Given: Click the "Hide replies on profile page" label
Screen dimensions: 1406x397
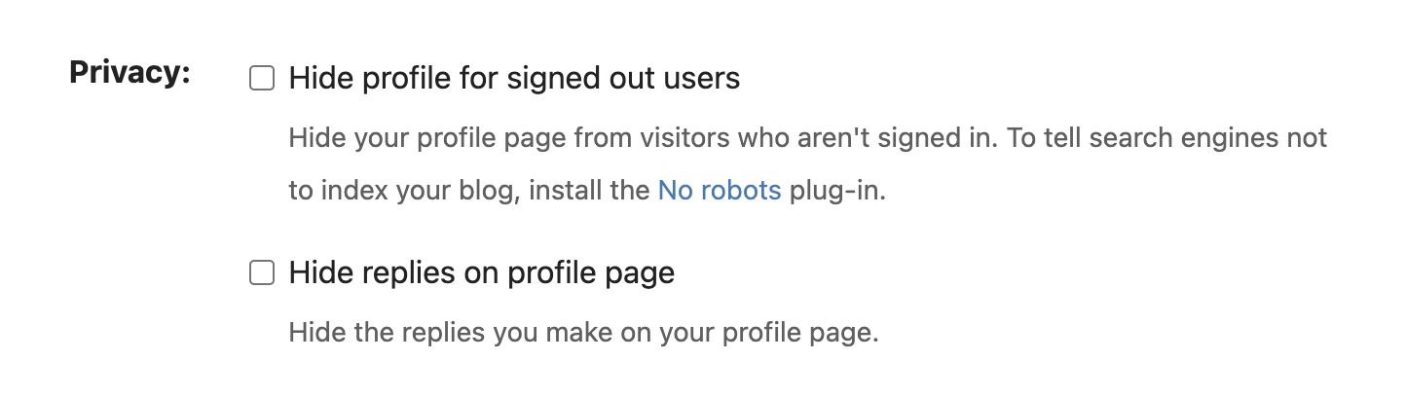Looking at the screenshot, I should point(481,273).
